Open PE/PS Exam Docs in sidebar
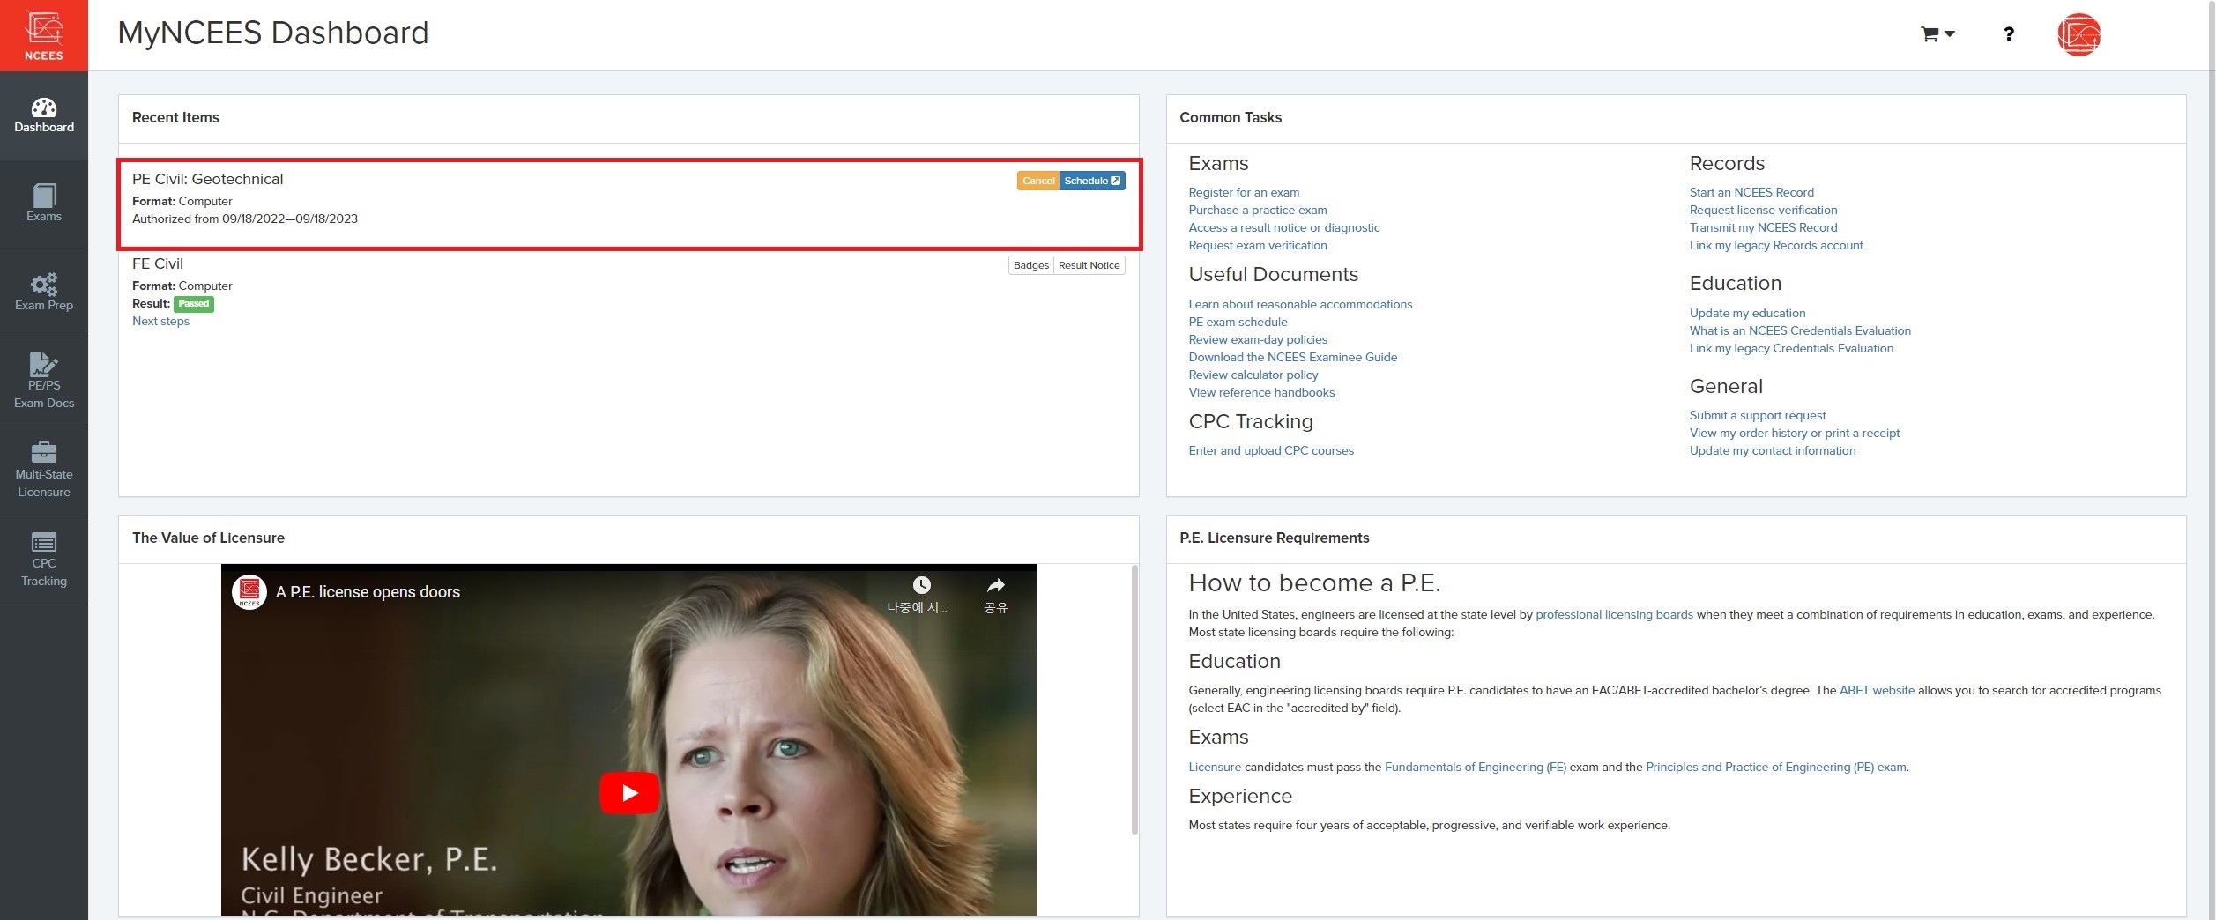 44,382
